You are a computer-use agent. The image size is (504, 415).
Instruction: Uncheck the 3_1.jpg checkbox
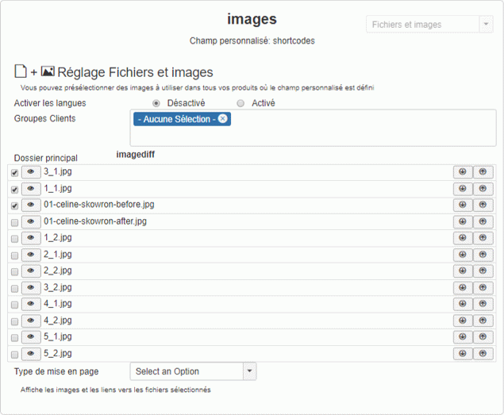pos(14,172)
